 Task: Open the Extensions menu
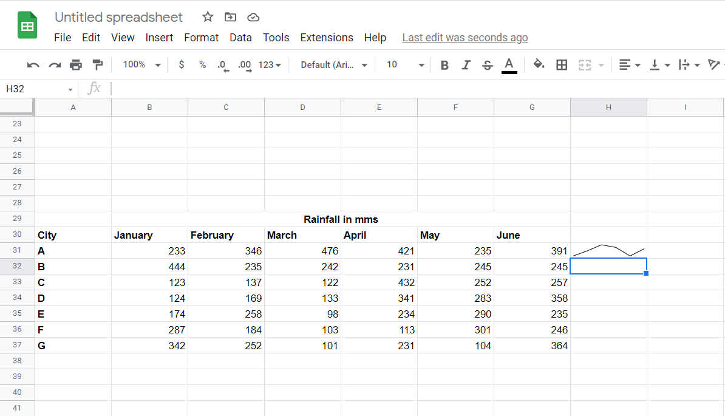point(327,38)
